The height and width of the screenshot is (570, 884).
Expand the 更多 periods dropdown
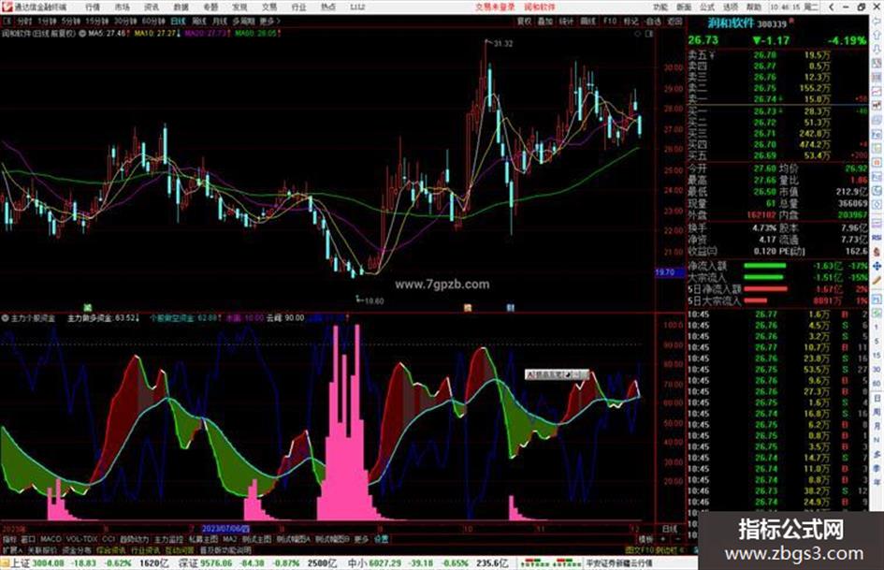[269, 21]
